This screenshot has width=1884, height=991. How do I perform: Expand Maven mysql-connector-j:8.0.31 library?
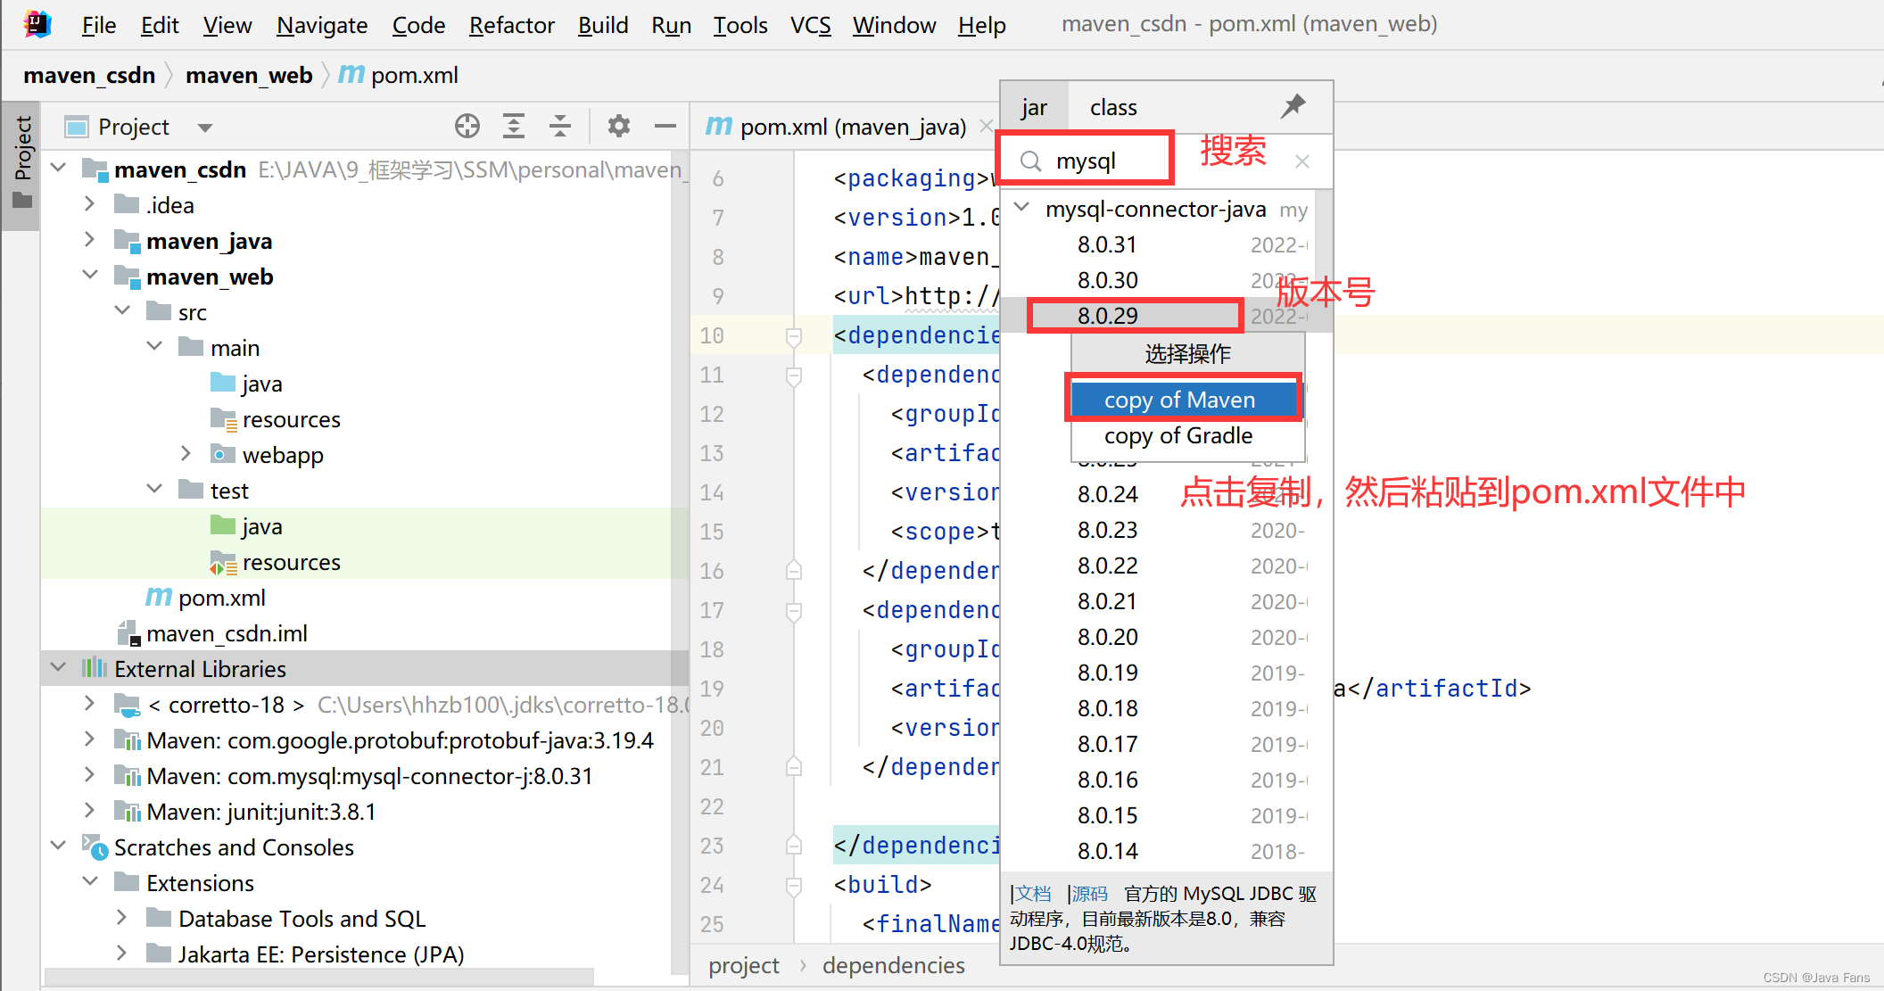[x=89, y=775]
